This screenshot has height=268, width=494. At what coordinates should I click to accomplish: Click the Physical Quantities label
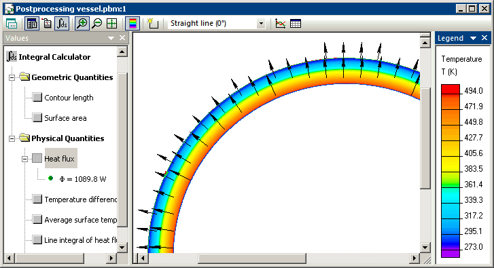pyautogui.click(x=68, y=138)
